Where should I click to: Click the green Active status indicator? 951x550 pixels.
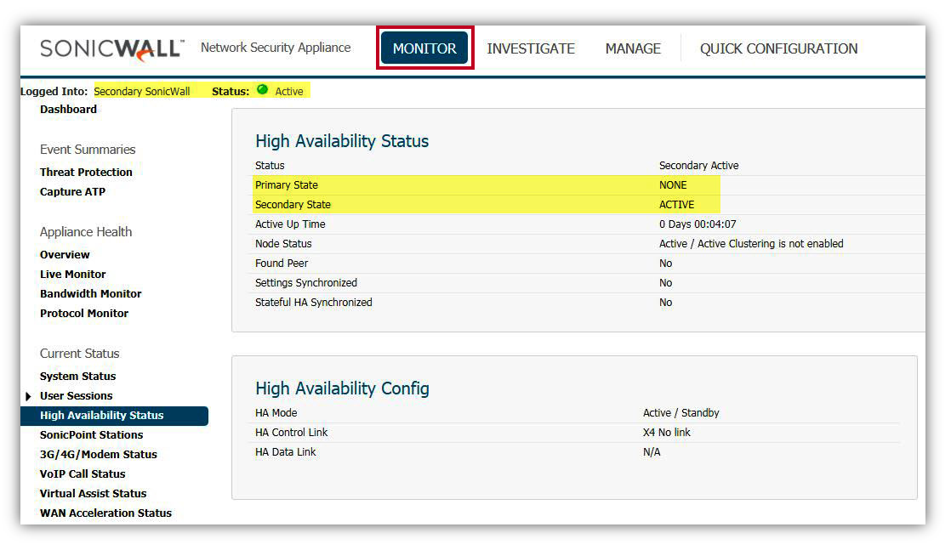click(x=263, y=90)
